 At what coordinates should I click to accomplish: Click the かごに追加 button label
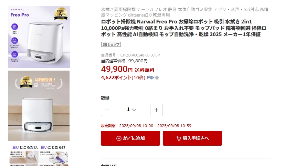pos(134,138)
